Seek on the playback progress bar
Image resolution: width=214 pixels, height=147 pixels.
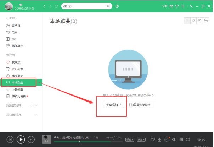(88, 142)
